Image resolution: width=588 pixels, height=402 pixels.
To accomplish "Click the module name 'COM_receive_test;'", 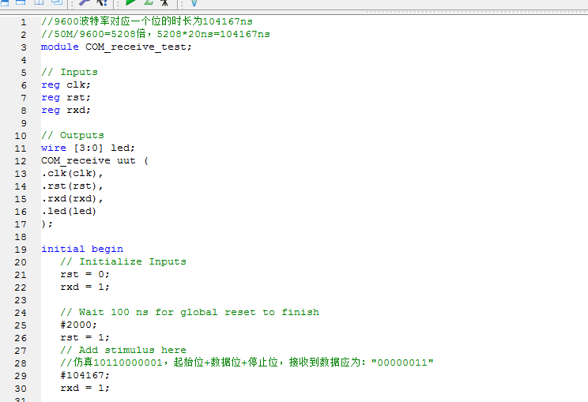I will [x=138, y=47].
